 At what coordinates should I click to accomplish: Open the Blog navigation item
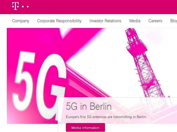pyautogui.click(x=174, y=21)
